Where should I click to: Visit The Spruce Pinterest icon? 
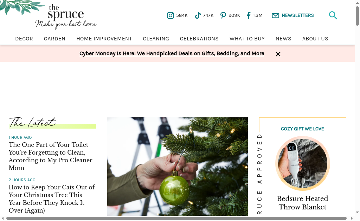pyautogui.click(x=223, y=15)
